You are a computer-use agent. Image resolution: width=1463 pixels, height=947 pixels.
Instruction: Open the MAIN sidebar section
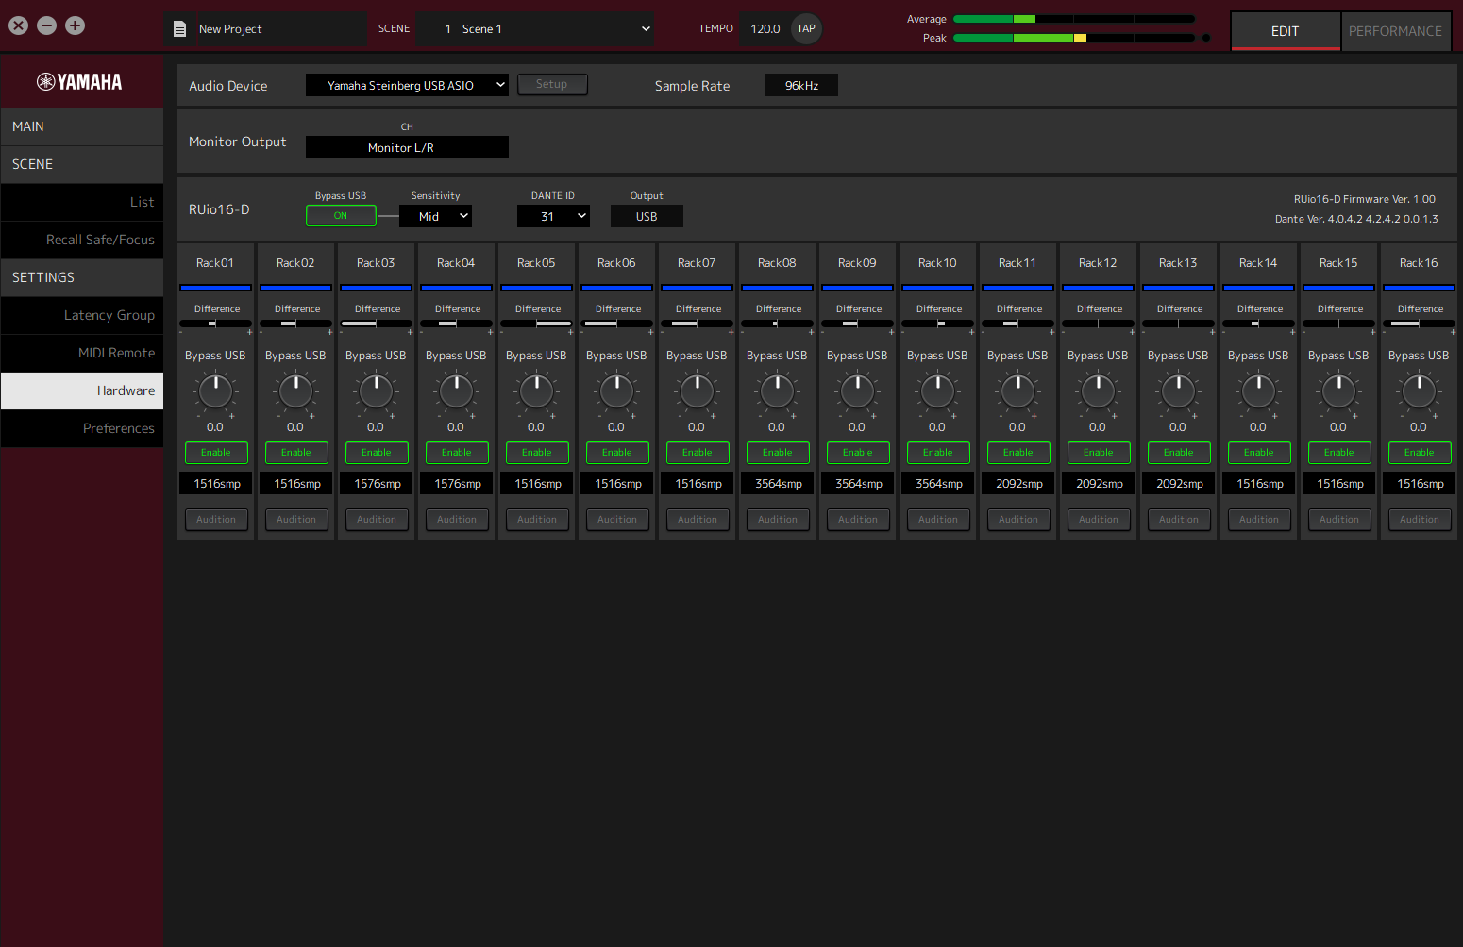tap(82, 126)
